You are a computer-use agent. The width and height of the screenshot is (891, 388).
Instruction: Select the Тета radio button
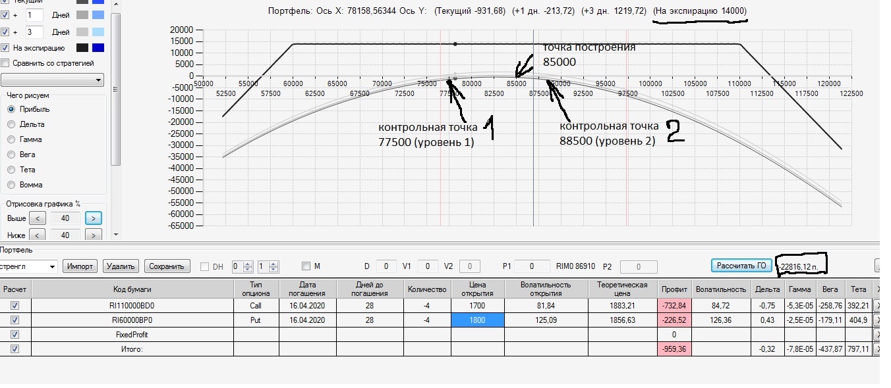point(11,170)
